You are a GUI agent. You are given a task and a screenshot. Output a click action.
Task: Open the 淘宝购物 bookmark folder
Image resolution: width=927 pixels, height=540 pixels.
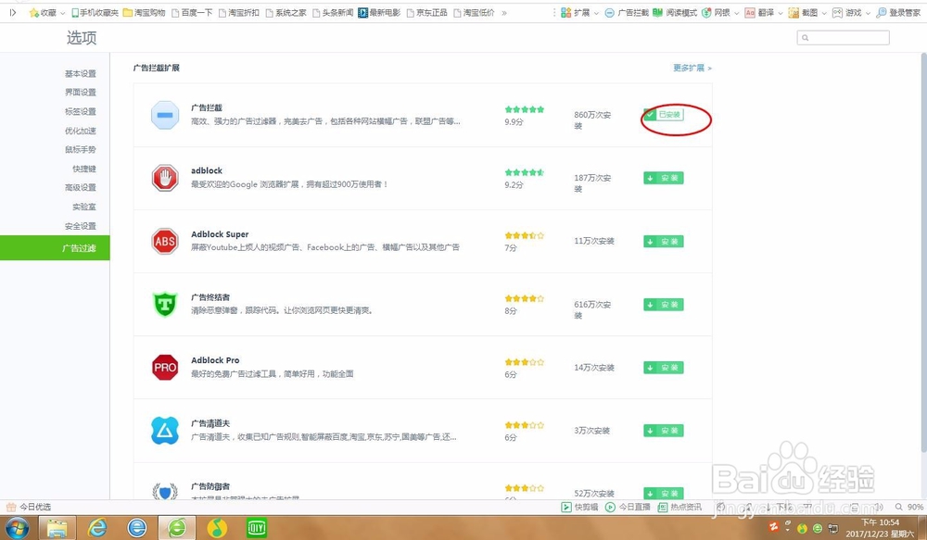click(x=145, y=12)
